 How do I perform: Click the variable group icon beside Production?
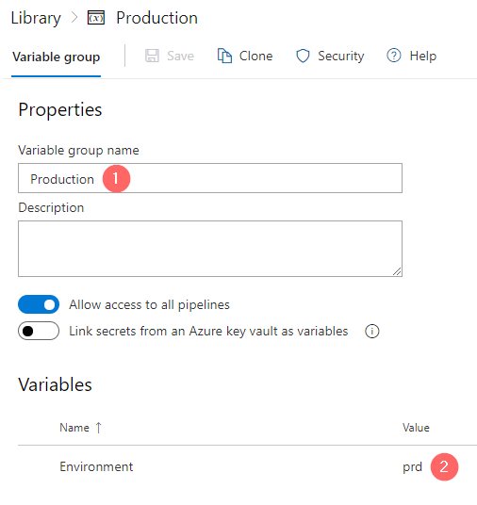[x=96, y=18]
